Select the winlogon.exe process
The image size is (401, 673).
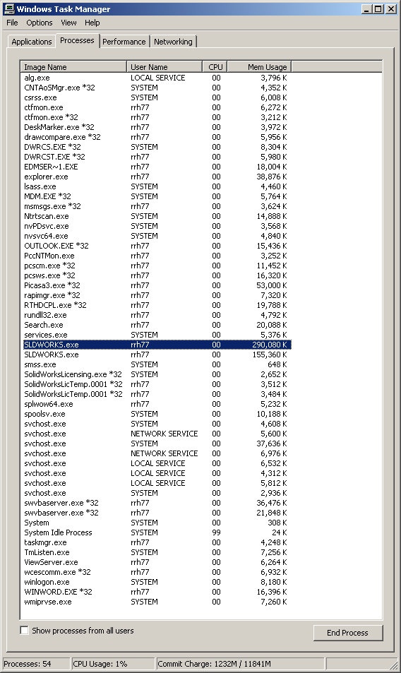tap(157, 582)
